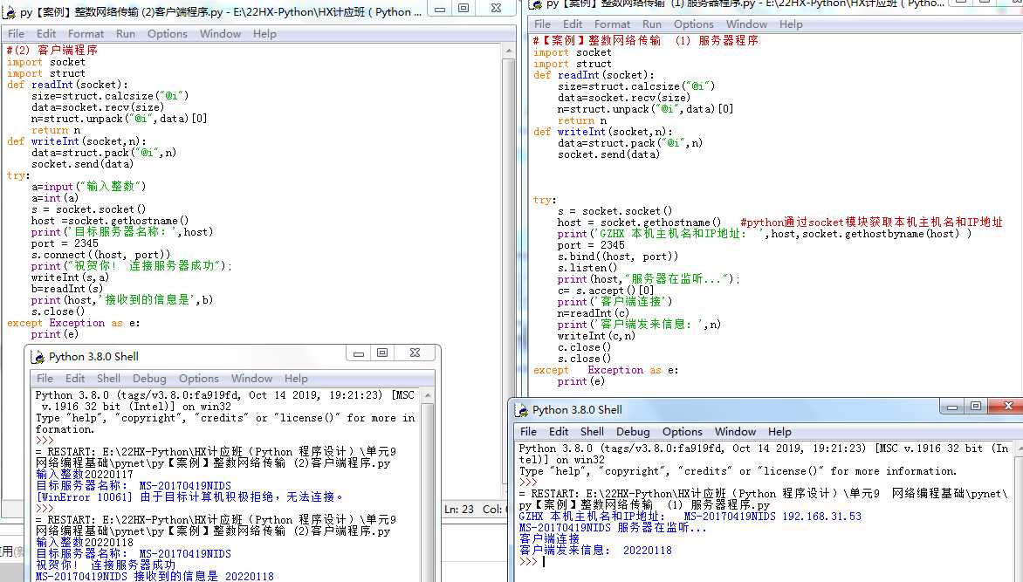Open the Shell menu in the right Shell window
The height and width of the screenshot is (582, 1023).
[592, 432]
